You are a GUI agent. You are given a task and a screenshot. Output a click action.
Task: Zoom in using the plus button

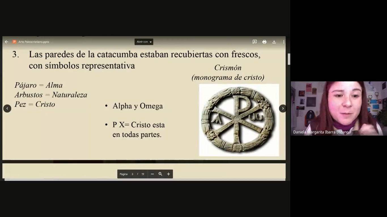[x=169, y=174]
